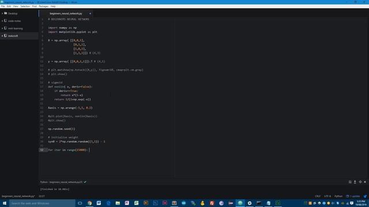Image resolution: width=369 pixels, height=207 pixels.
Task: Change the Python grammar selector
Action: [338, 196]
